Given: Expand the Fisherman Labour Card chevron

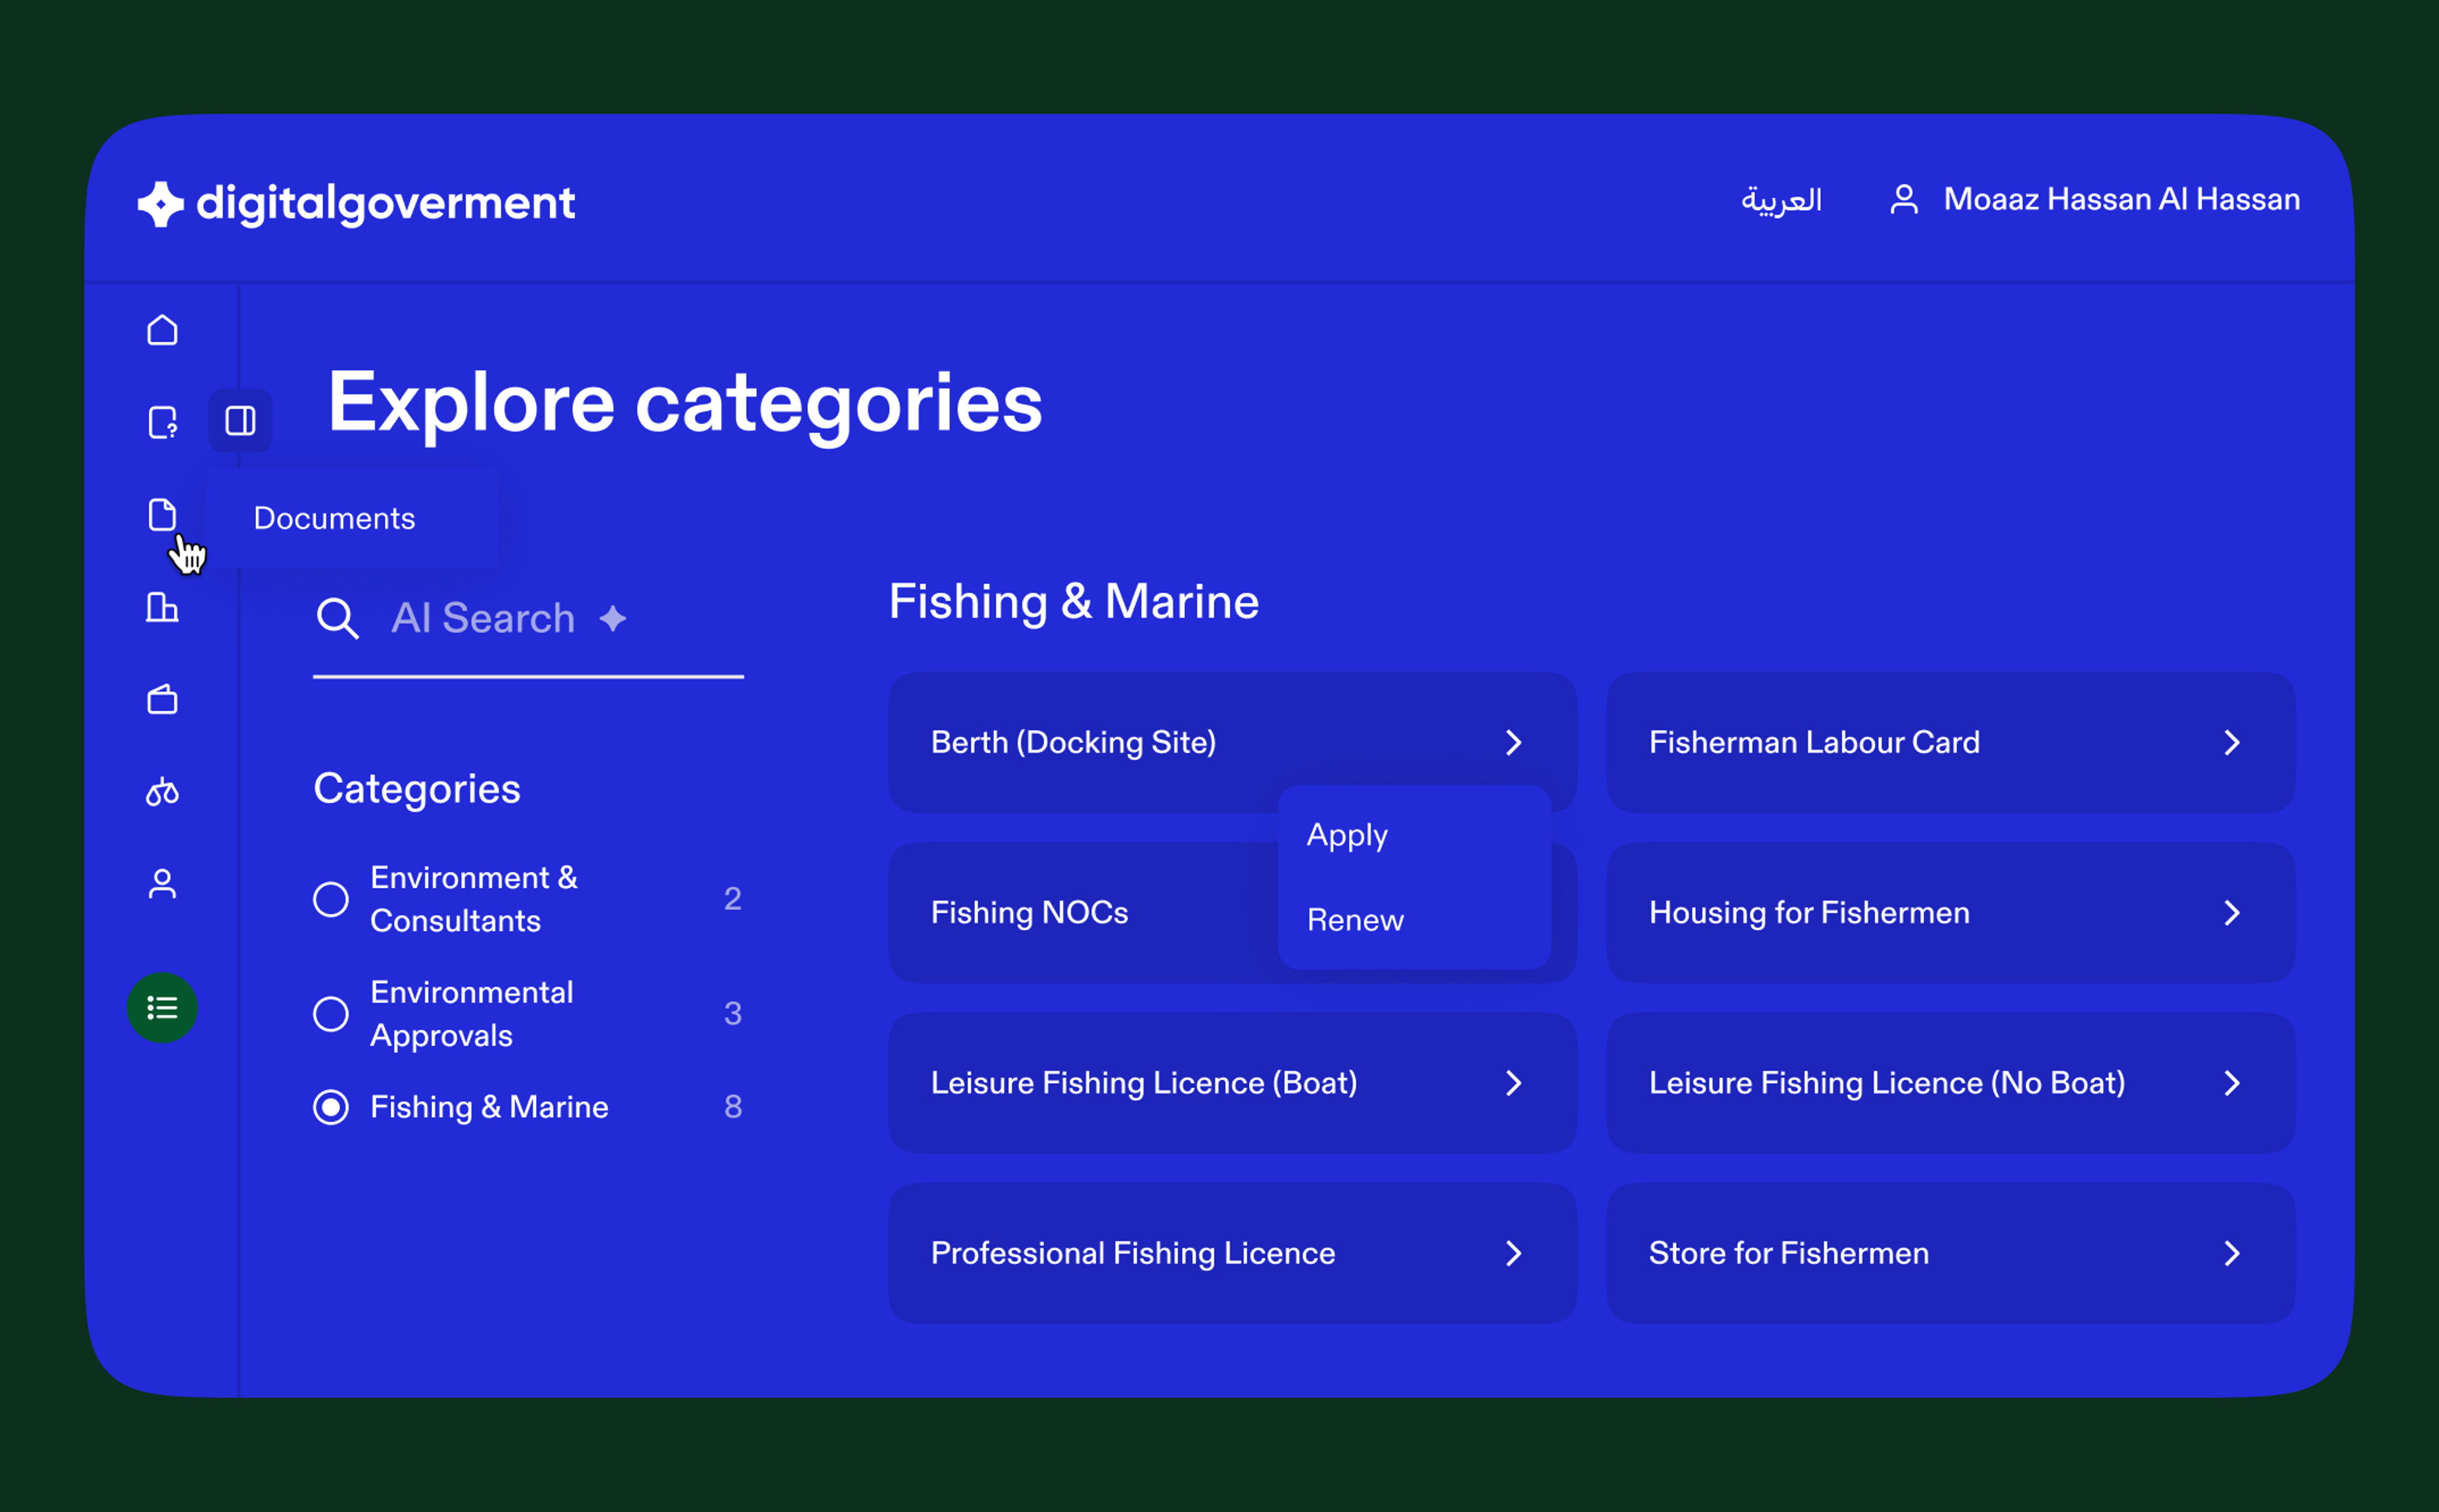Looking at the screenshot, I should coord(2232,742).
